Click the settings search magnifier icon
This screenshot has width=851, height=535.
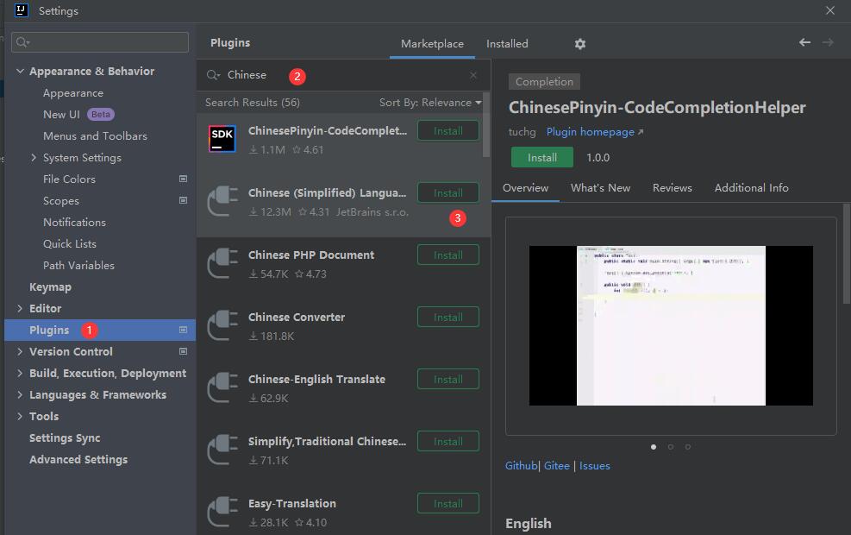[22, 41]
